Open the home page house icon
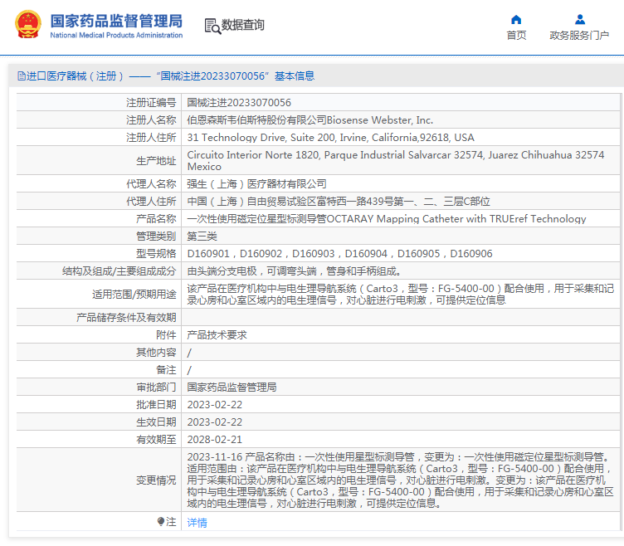The image size is (624, 546). [x=516, y=20]
